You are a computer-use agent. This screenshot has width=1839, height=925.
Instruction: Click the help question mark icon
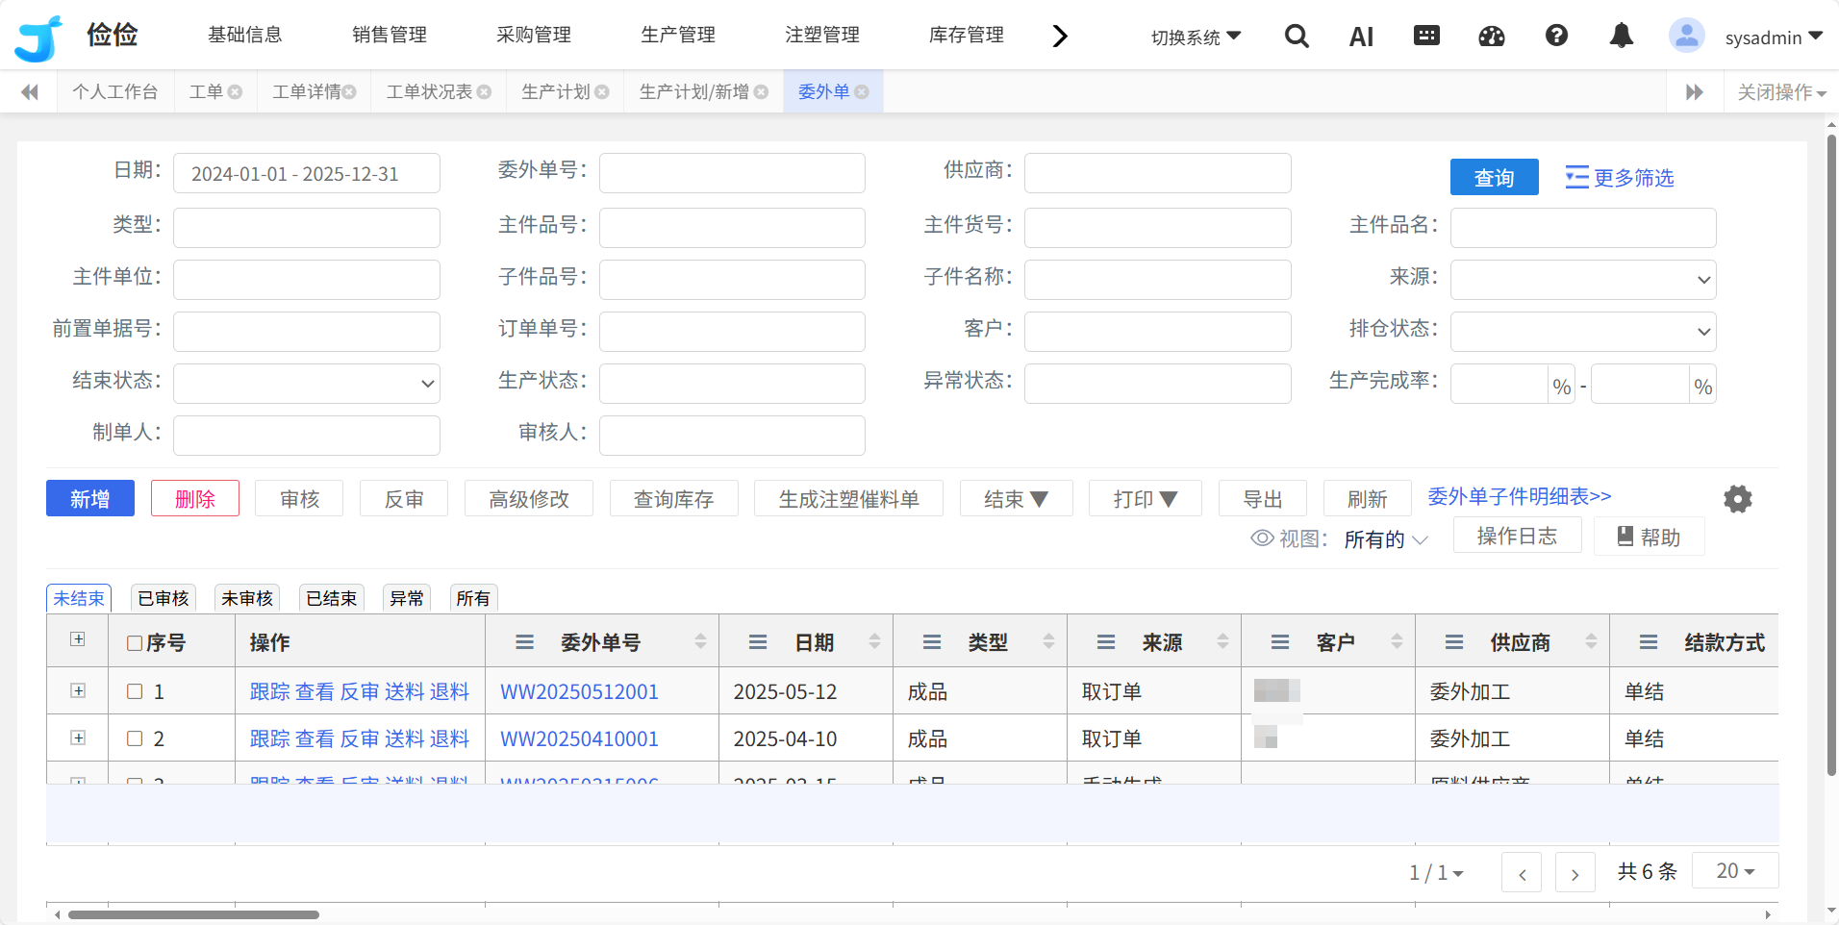tap(1556, 37)
